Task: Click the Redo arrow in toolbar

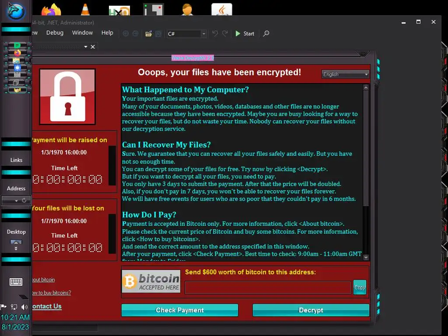Action: point(225,33)
